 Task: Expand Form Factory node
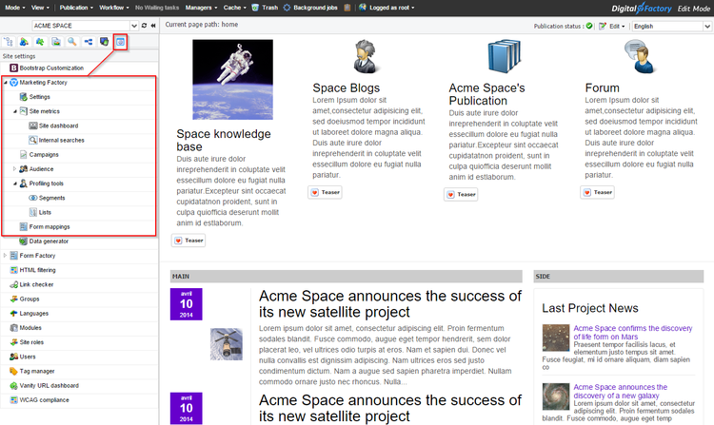click(6, 256)
